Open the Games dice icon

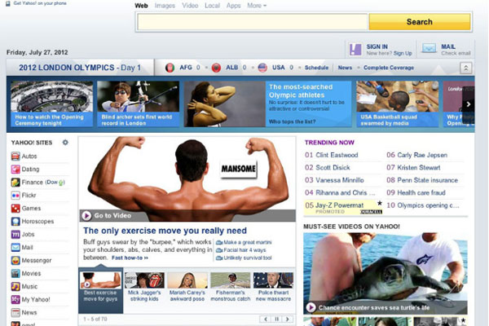point(15,209)
